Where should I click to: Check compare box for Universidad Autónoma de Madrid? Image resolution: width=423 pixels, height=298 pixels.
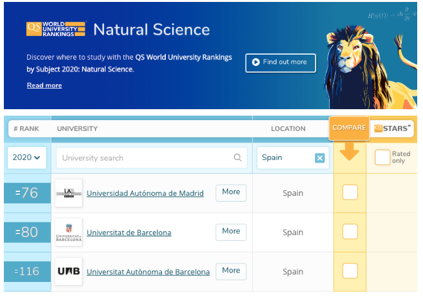pyautogui.click(x=350, y=192)
